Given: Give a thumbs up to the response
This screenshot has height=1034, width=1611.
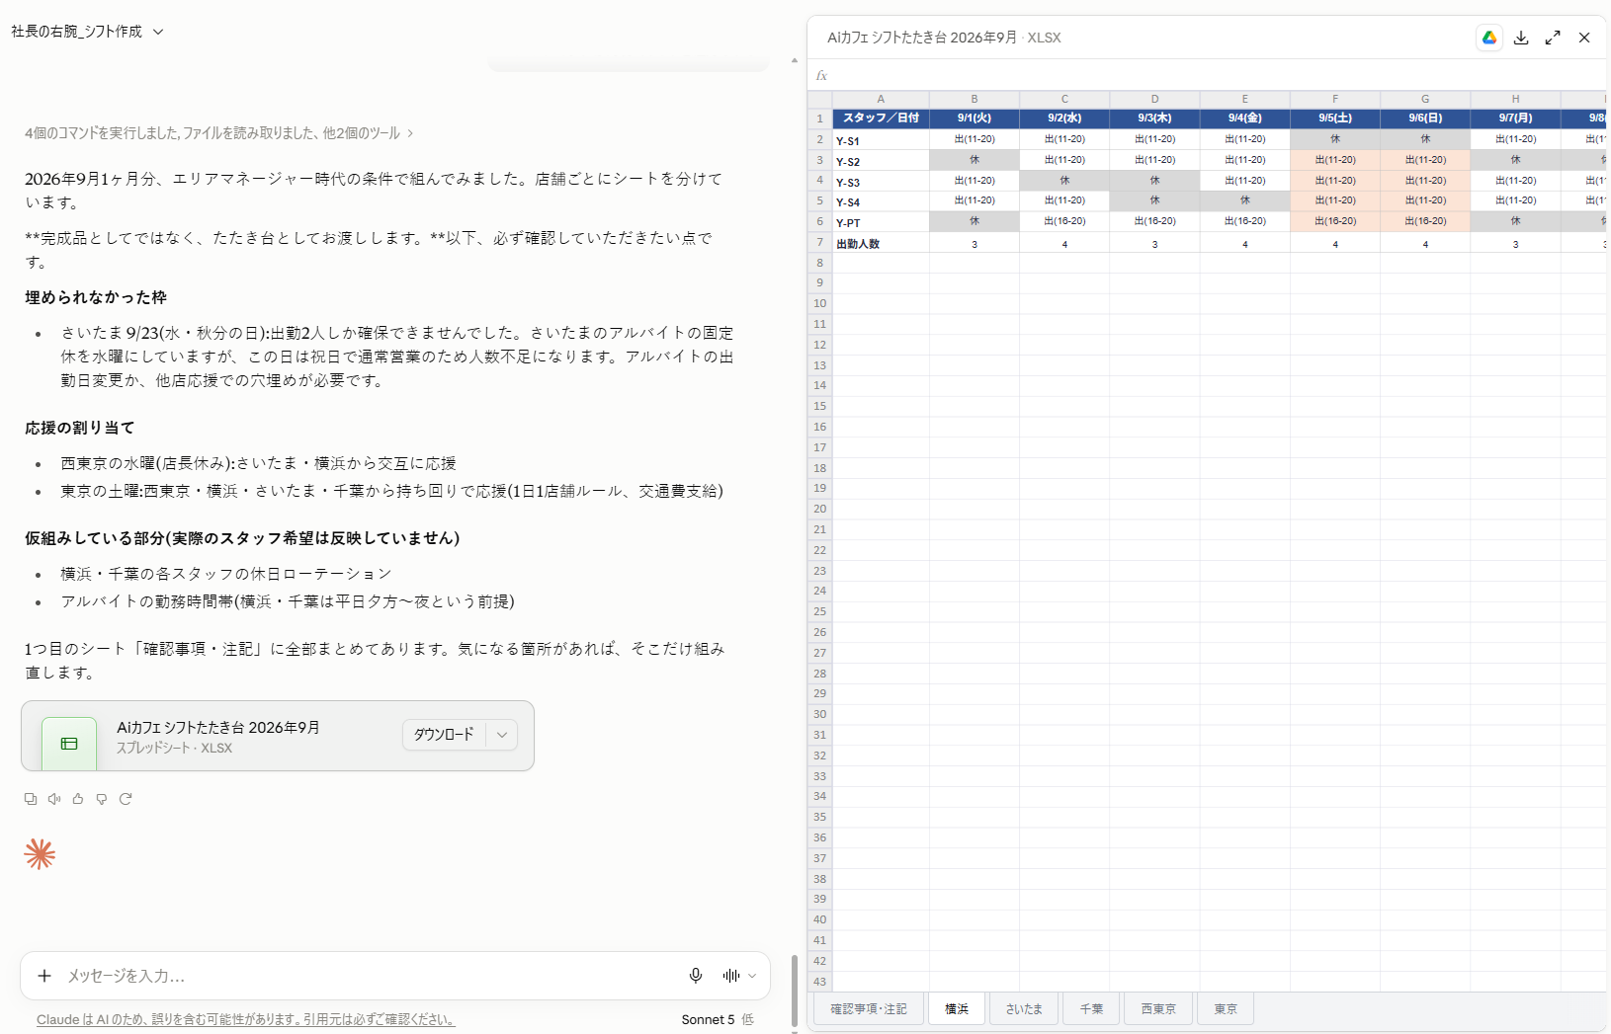Looking at the screenshot, I should tap(78, 799).
